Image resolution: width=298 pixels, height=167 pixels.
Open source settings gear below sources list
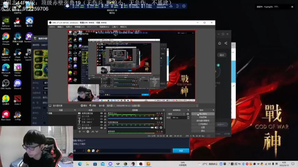click(88, 132)
